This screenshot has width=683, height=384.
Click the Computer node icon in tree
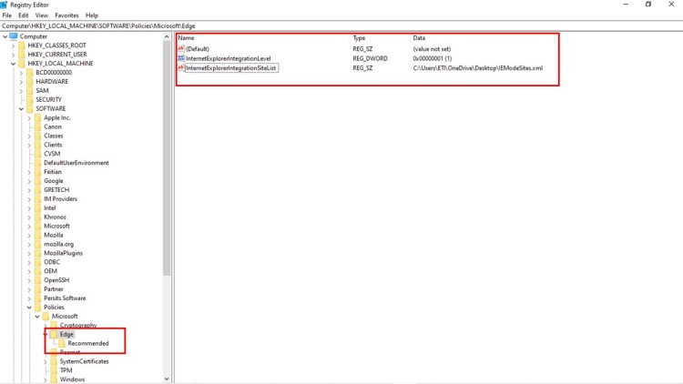click(x=14, y=36)
